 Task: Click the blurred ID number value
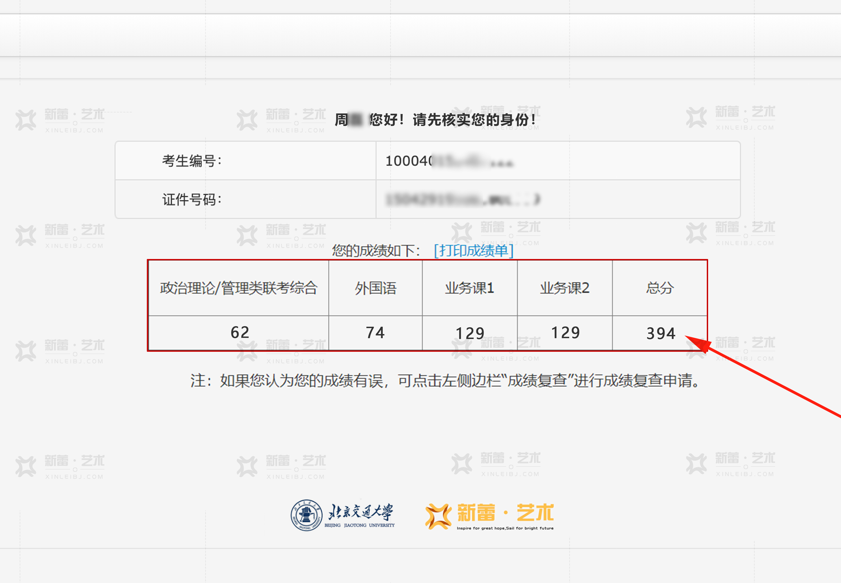pos(463,199)
